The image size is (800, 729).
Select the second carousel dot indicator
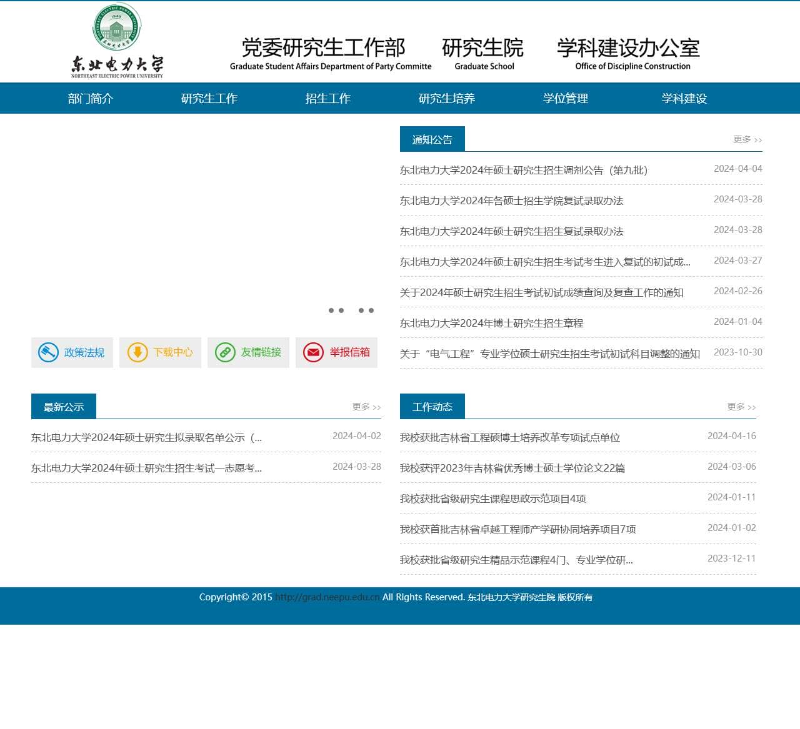[x=341, y=310]
